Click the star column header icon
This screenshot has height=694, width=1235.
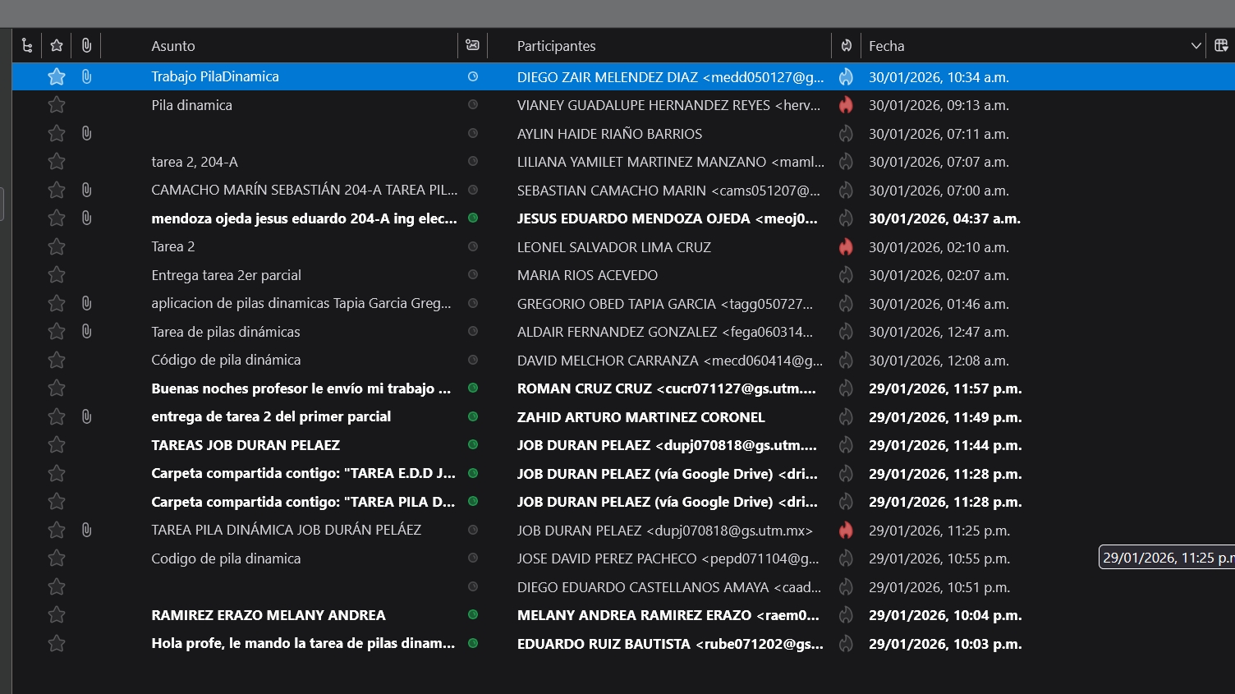click(x=57, y=46)
